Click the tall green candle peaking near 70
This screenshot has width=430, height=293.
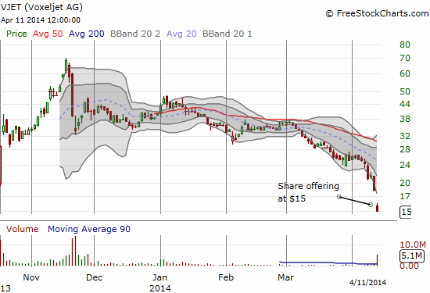[x=66, y=65]
